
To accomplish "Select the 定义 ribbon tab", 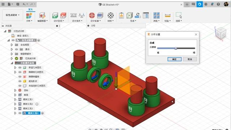I will tap(30, 9).
